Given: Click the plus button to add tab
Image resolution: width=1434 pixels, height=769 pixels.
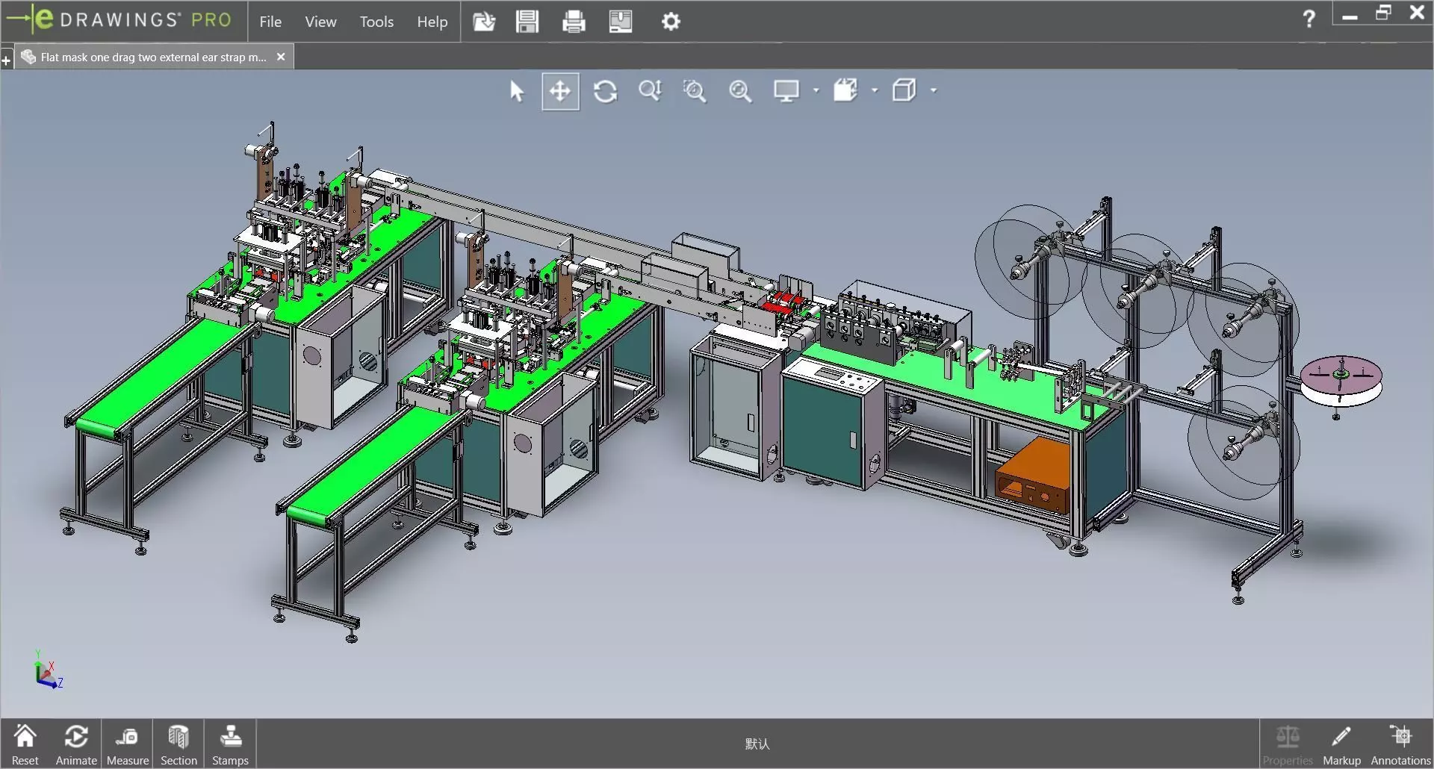Looking at the screenshot, I should (x=6, y=60).
